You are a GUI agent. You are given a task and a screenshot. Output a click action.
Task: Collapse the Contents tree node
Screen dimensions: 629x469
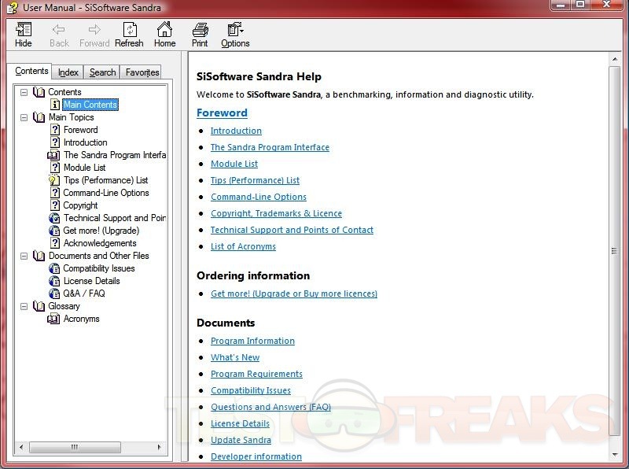(x=24, y=92)
